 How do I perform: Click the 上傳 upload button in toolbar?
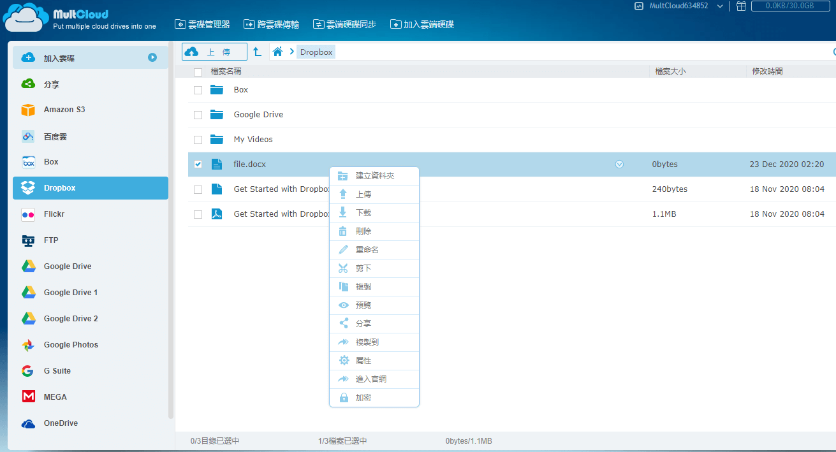(x=214, y=52)
